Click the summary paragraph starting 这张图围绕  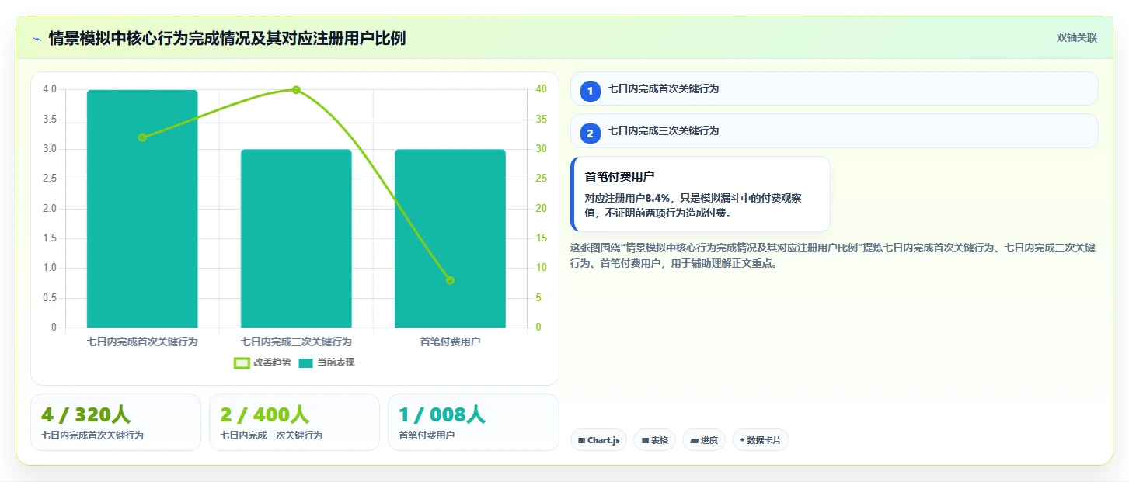pyautogui.click(x=833, y=255)
